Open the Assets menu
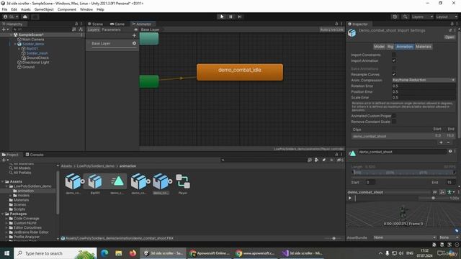 coord(26,9)
